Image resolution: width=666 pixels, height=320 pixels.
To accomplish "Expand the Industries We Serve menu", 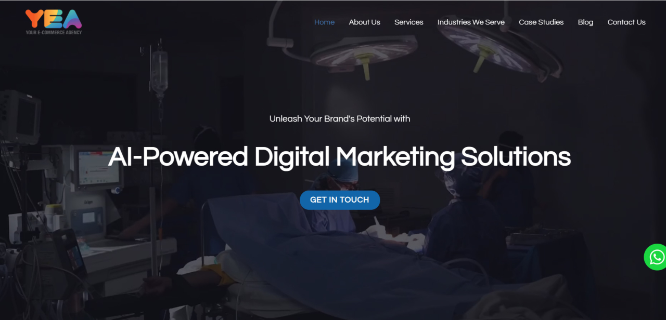I will pyautogui.click(x=471, y=22).
